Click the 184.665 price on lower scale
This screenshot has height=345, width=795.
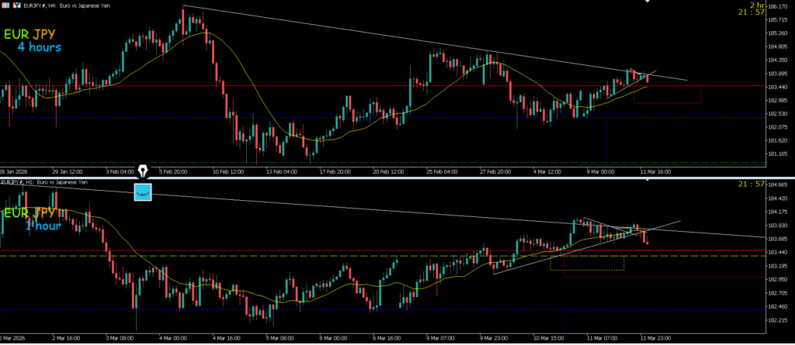(x=778, y=185)
